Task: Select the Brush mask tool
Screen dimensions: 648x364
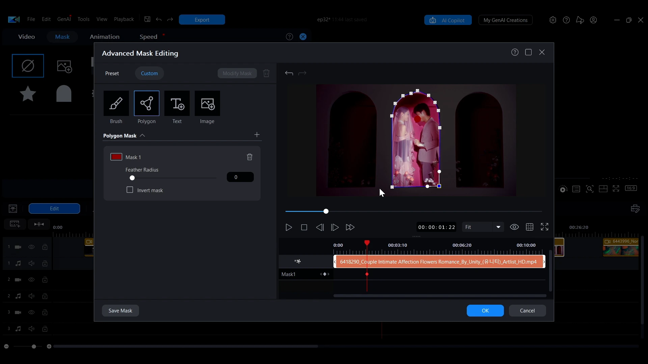Action: [116, 103]
